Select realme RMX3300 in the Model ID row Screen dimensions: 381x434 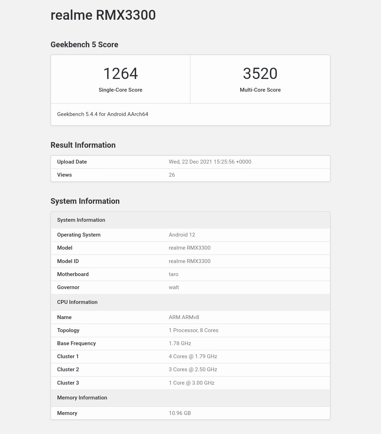coord(190,261)
